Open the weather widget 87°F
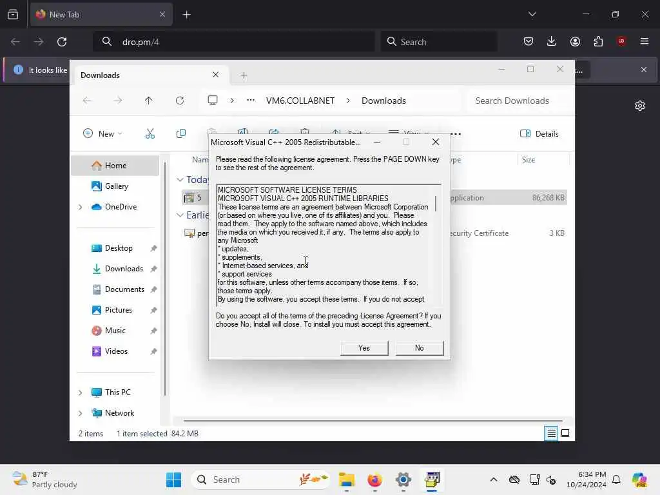The image size is (660, 495). point(44,480)
